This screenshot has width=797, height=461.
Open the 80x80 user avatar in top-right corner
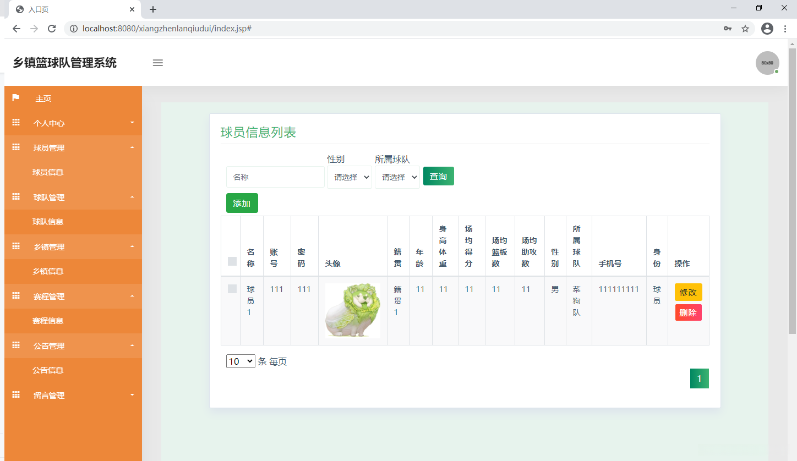767,63
